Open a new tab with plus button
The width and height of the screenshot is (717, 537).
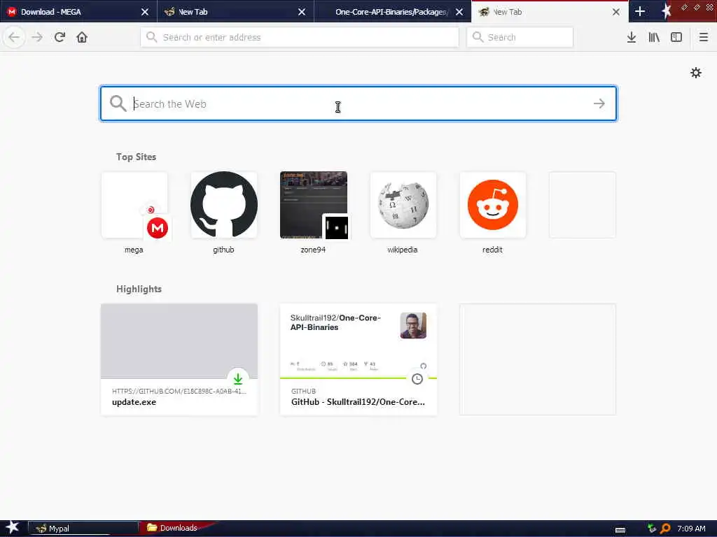click(640, 11)
